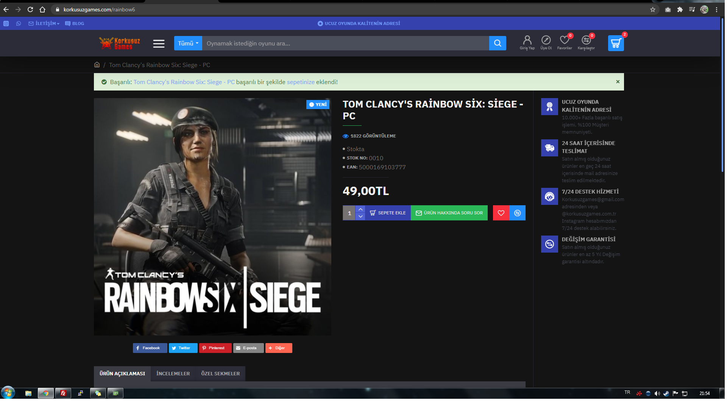Screen dimensions: 727x409
Task: Open the Karşılaştır compare icon in the header
Action: coord(586,42)
